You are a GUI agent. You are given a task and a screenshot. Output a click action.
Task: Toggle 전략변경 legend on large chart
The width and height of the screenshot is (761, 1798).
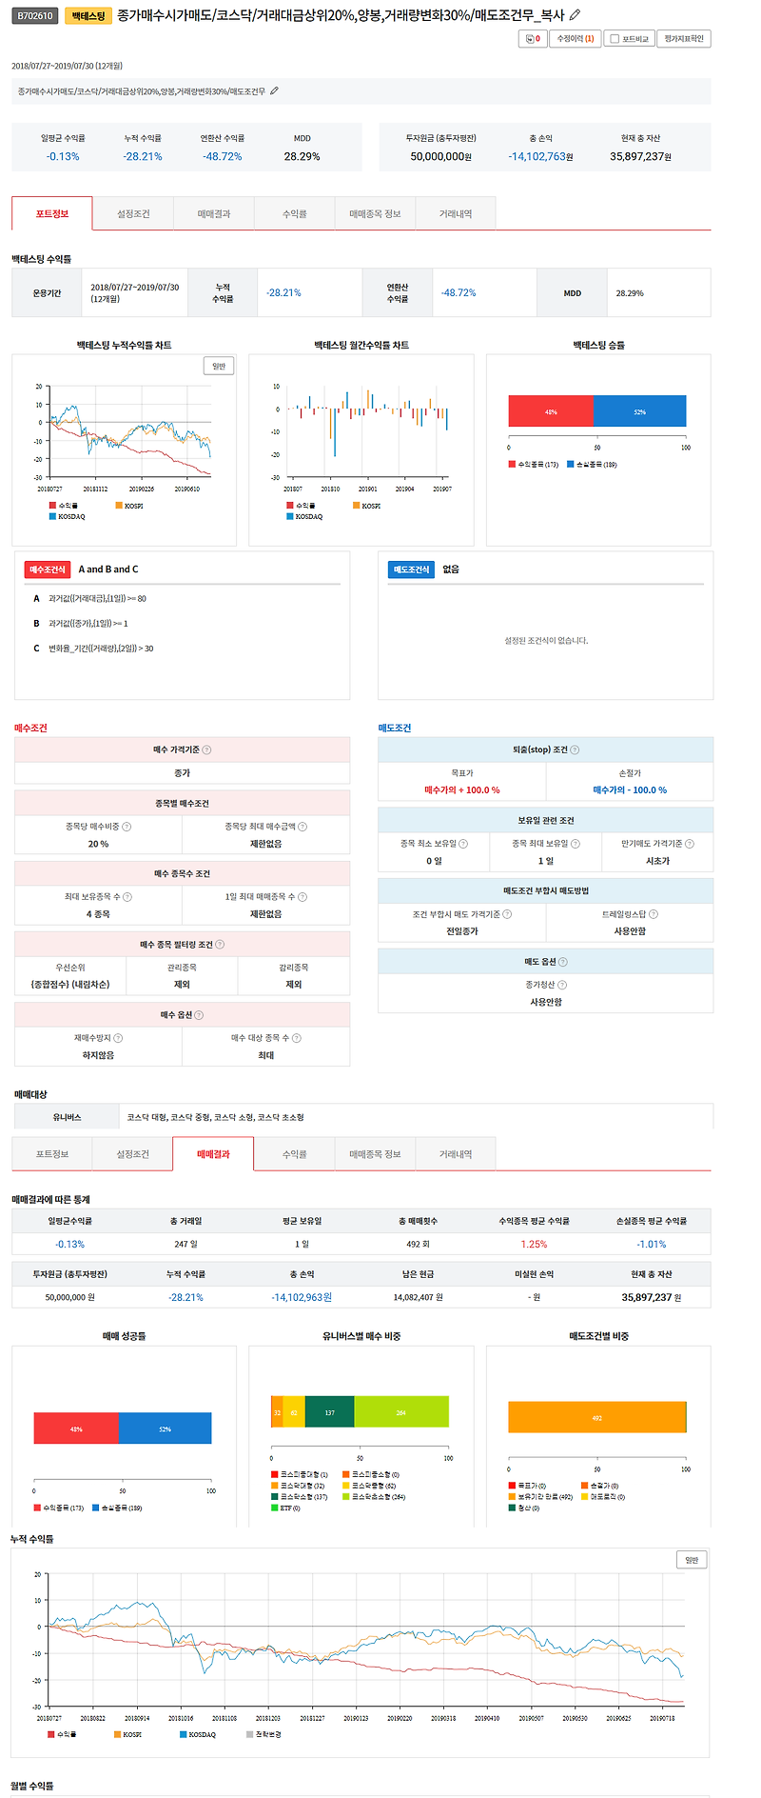(x=263, y=1735)
